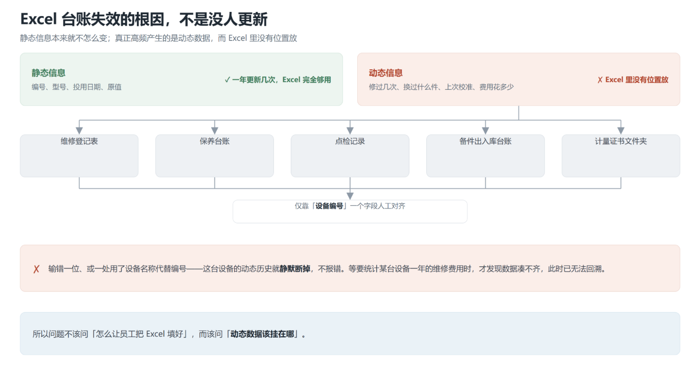This screenshot has height=367, width=694.
Task: Select the subtitle starting with "静态信息本来就不怎么变"
Action: (158, 38)
